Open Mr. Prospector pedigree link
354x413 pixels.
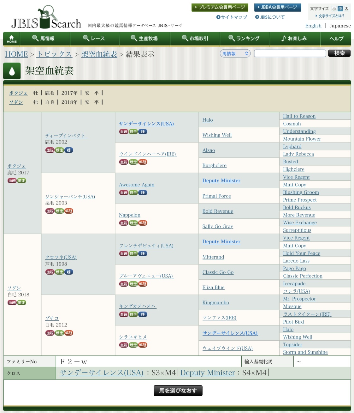click(299, 299)
